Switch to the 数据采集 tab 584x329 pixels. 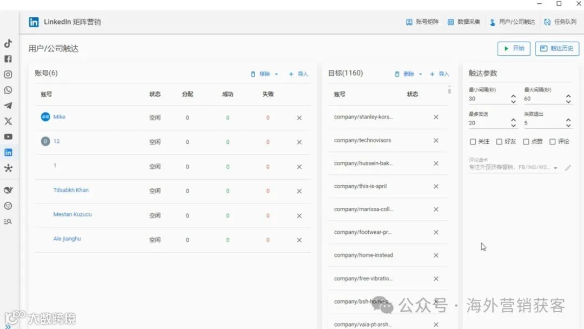[464, 22]
